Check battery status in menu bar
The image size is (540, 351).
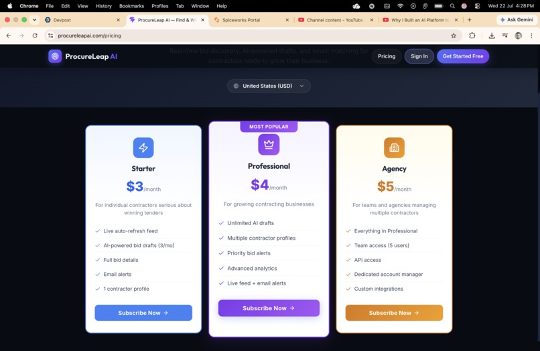[x=439, y=6]
